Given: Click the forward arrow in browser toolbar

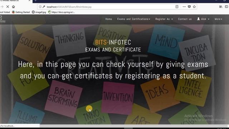Looking at the screenshot, I should (x=2, y=7).
